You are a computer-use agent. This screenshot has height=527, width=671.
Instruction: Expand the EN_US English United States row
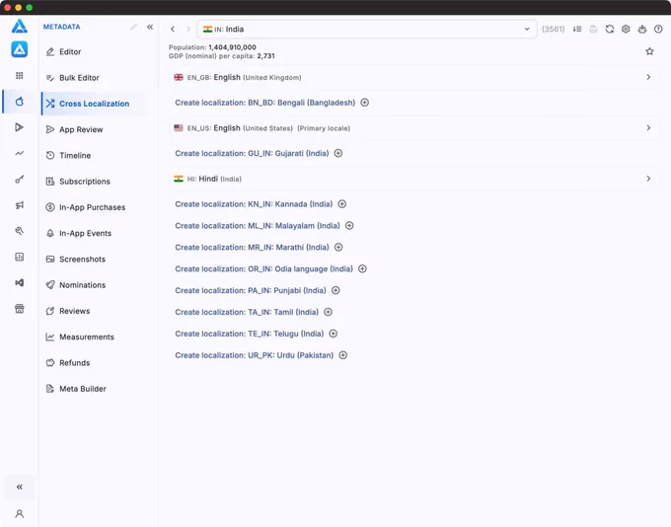click(413, 128)
